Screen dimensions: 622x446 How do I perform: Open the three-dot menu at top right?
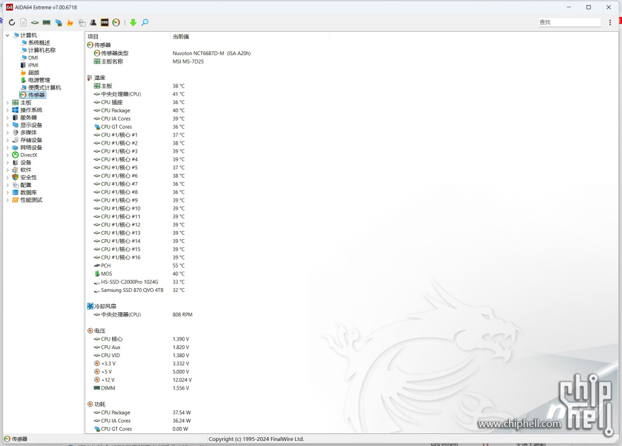(610, 23)
